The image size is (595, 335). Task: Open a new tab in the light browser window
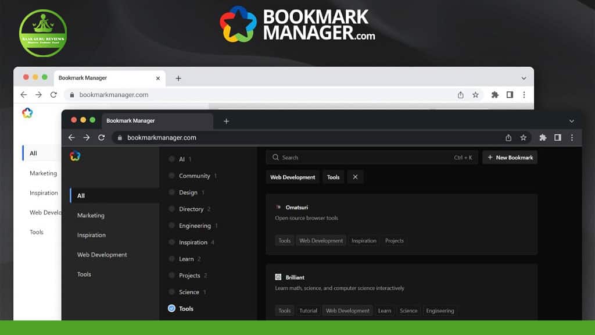pos(178,79)
